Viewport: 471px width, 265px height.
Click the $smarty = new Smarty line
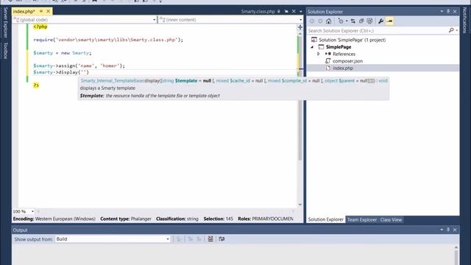point(62,53)
